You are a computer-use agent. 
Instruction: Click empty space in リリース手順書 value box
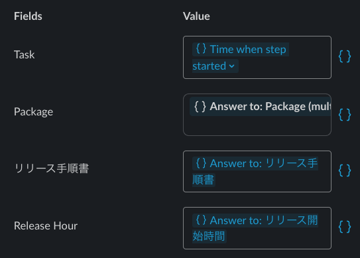coord(272,180)
